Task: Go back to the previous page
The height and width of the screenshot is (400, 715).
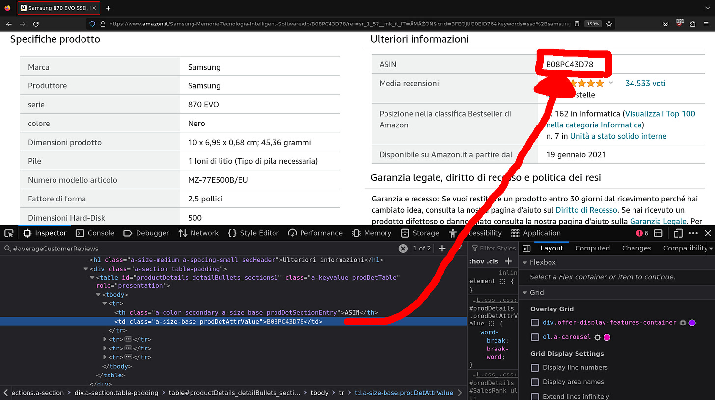Action: click(x=9, y=24)
